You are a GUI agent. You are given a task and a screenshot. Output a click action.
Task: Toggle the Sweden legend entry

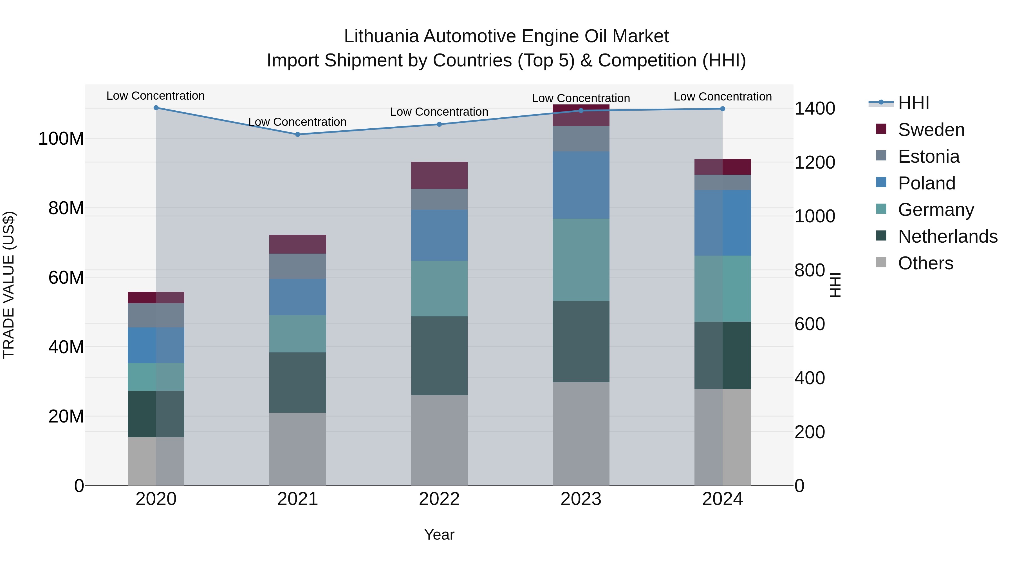(x=920, y=129)
